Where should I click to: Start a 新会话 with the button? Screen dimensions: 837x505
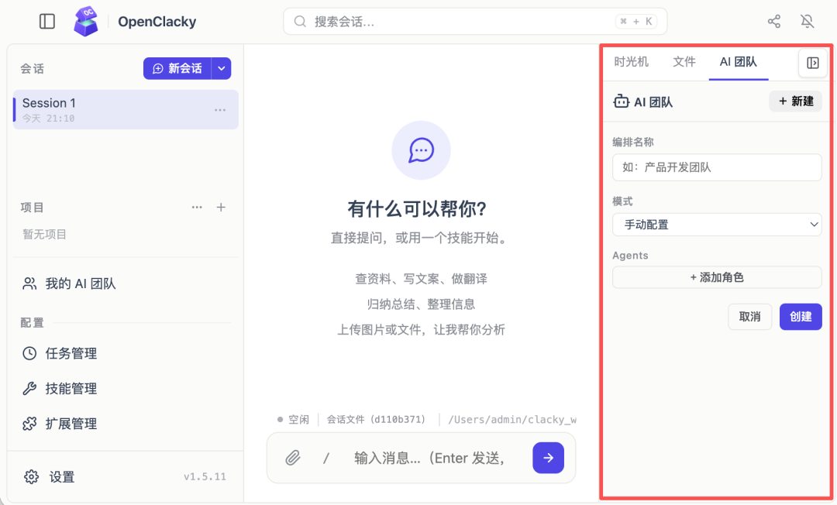(x=177, y=68)
